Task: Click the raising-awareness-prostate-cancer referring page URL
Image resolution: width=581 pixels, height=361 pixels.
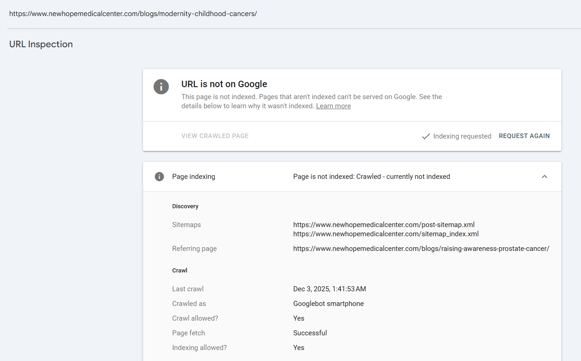Action: point(421,249)
